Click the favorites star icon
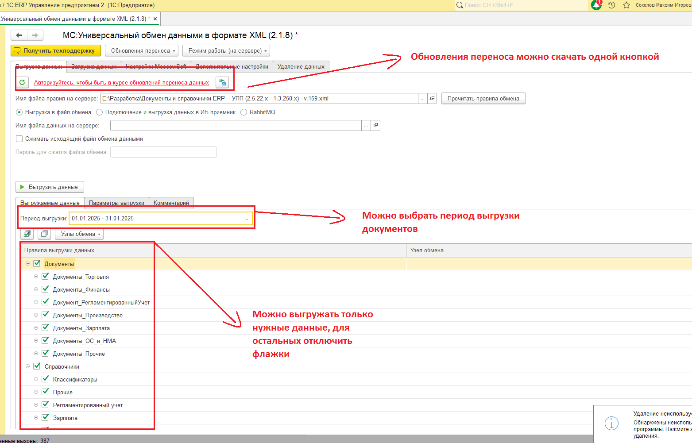 click(x=626, y=5)
